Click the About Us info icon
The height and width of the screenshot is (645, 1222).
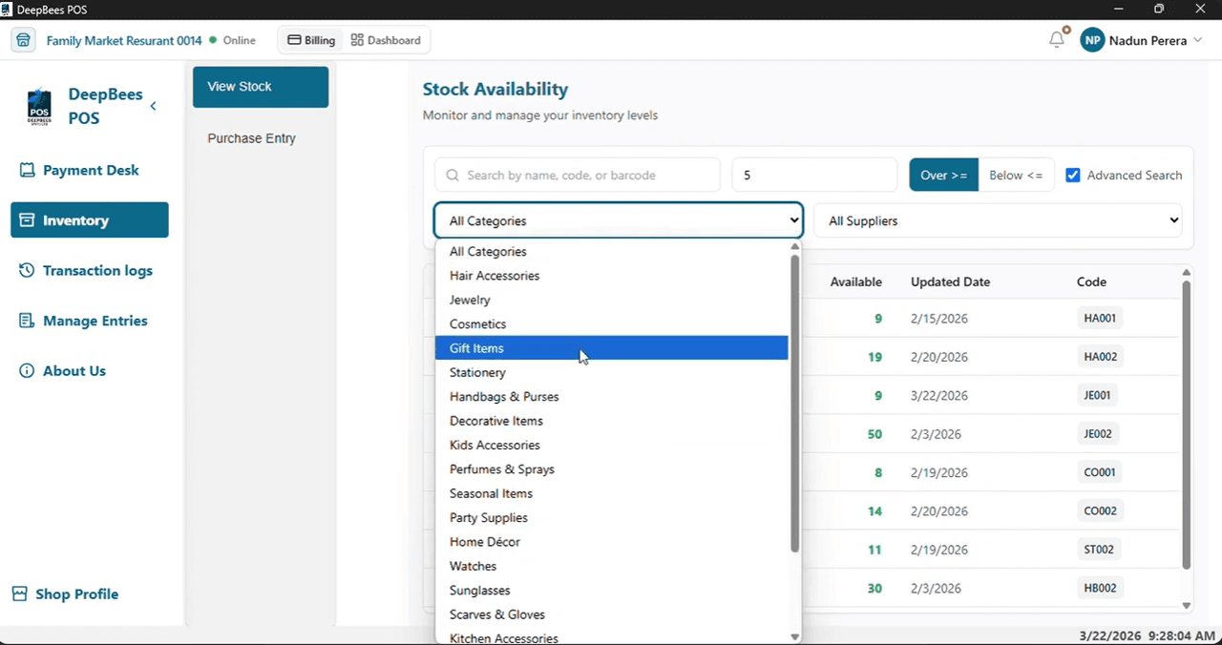(x=27, y=370)
